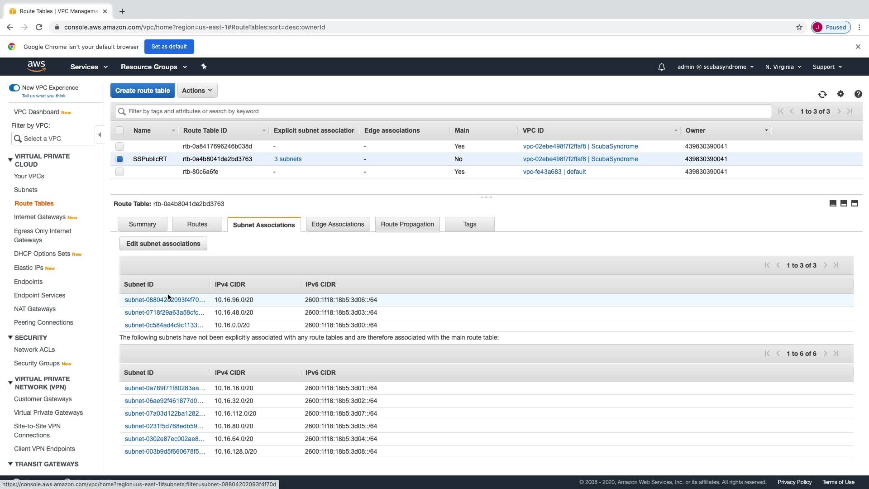Image resolution: width=869 pixels, height=489 pixels.
Task: Bookmark this page with star icon
Action: (x=799, y=27)
